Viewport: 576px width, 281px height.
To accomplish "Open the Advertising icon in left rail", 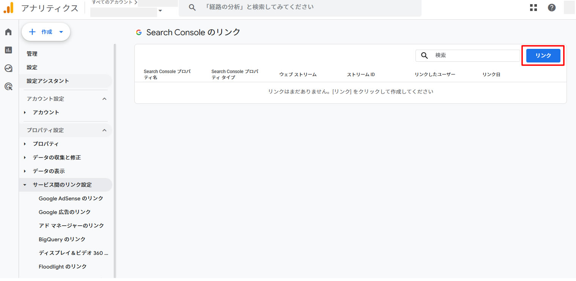I will (x=8, y=87).
